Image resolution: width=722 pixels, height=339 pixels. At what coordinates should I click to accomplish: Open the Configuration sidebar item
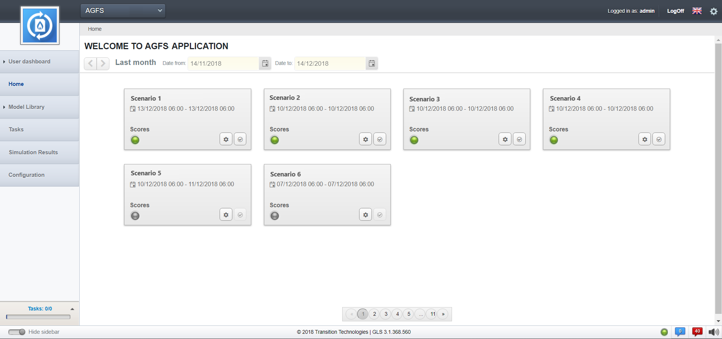pos(26,175)
